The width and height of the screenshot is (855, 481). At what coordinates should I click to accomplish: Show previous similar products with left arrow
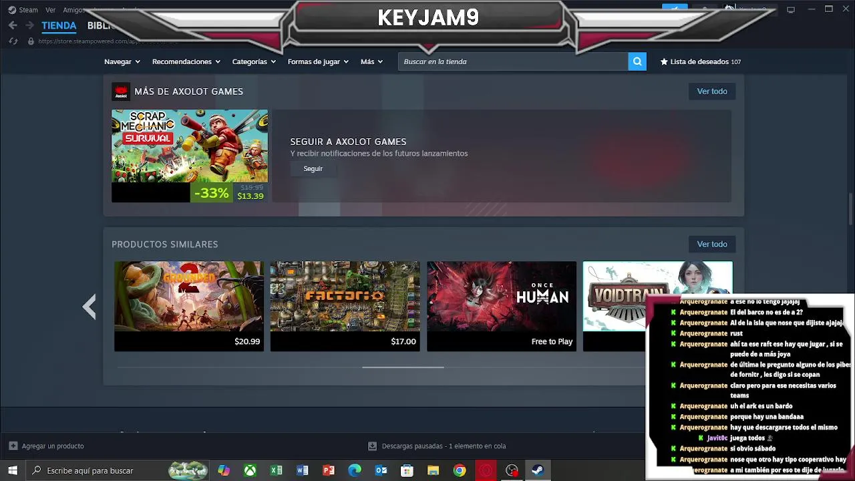90,307
